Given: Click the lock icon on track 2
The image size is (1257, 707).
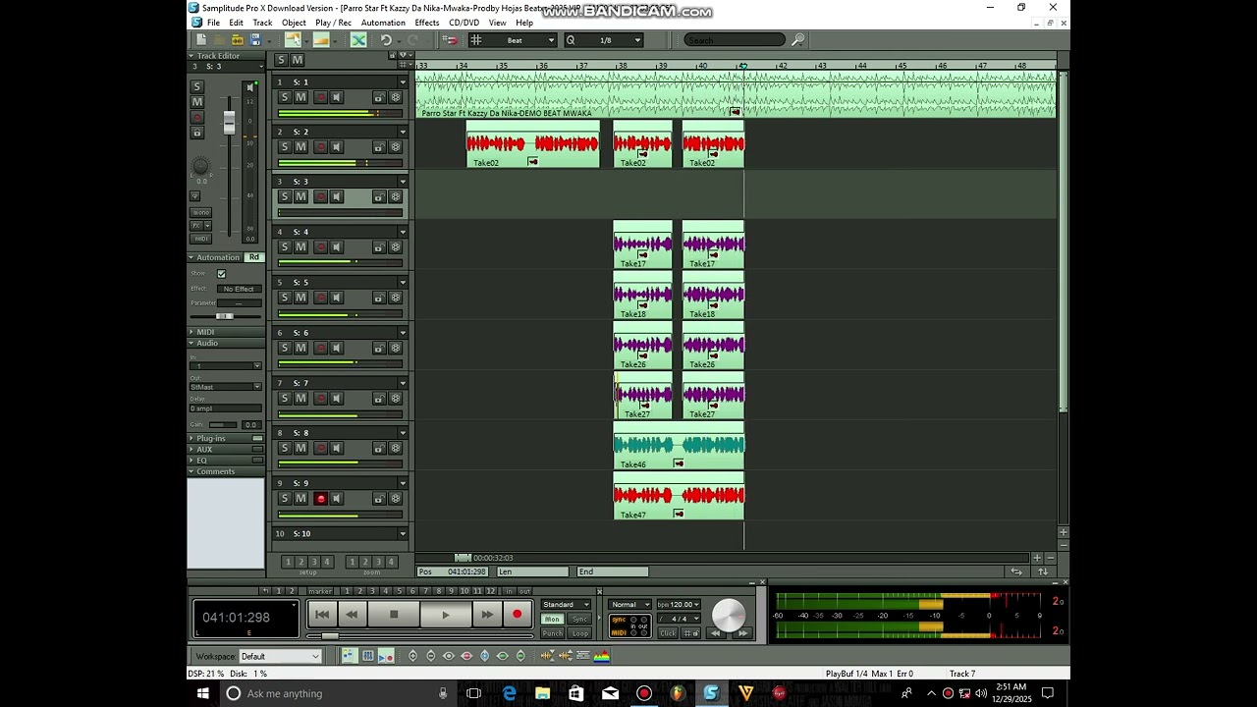Looking at the screenshot, I should click(378, 147).
